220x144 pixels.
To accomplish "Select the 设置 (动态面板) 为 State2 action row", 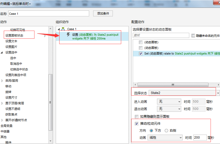I will click(92, 37).
